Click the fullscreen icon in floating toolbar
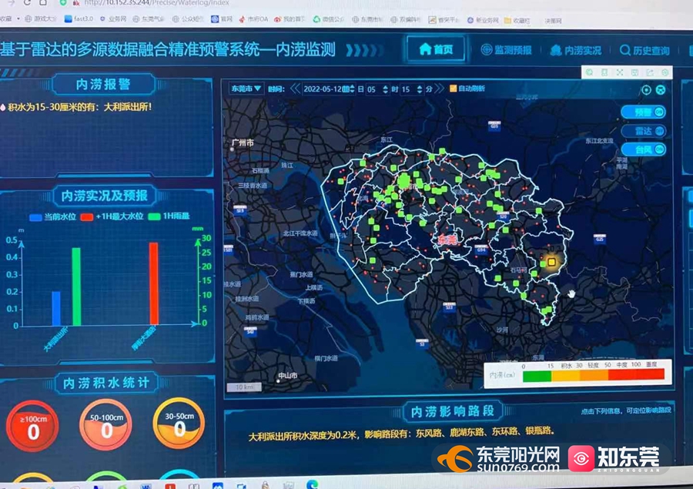The width and height of the screenshot is (693, 489). coord(618,72)
